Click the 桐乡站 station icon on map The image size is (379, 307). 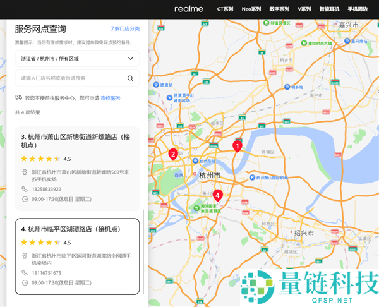(x=287, y=87)
